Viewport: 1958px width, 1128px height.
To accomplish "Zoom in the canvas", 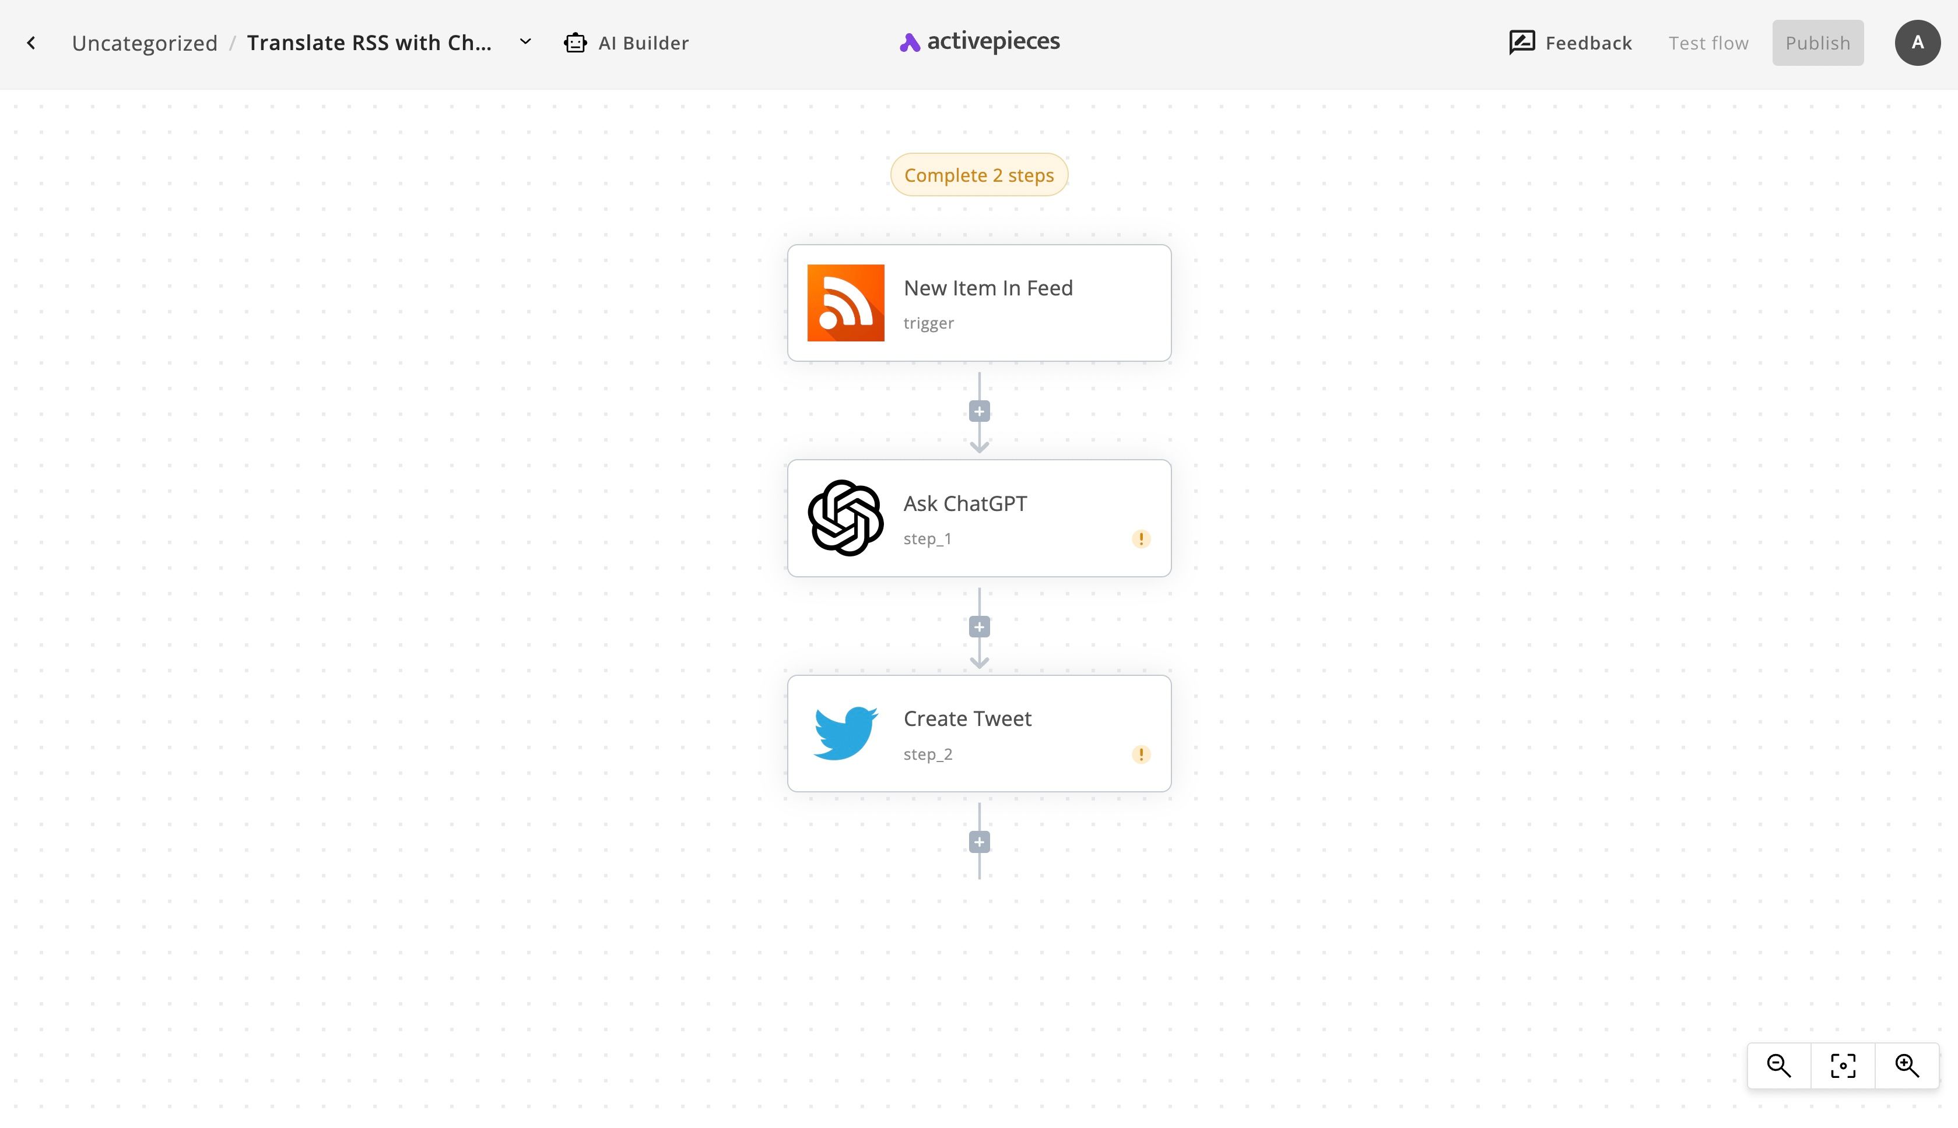I will (1907, 1066).
